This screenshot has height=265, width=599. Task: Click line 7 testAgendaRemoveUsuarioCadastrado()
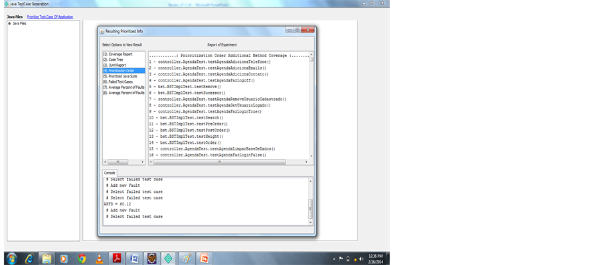pos(218,99)
